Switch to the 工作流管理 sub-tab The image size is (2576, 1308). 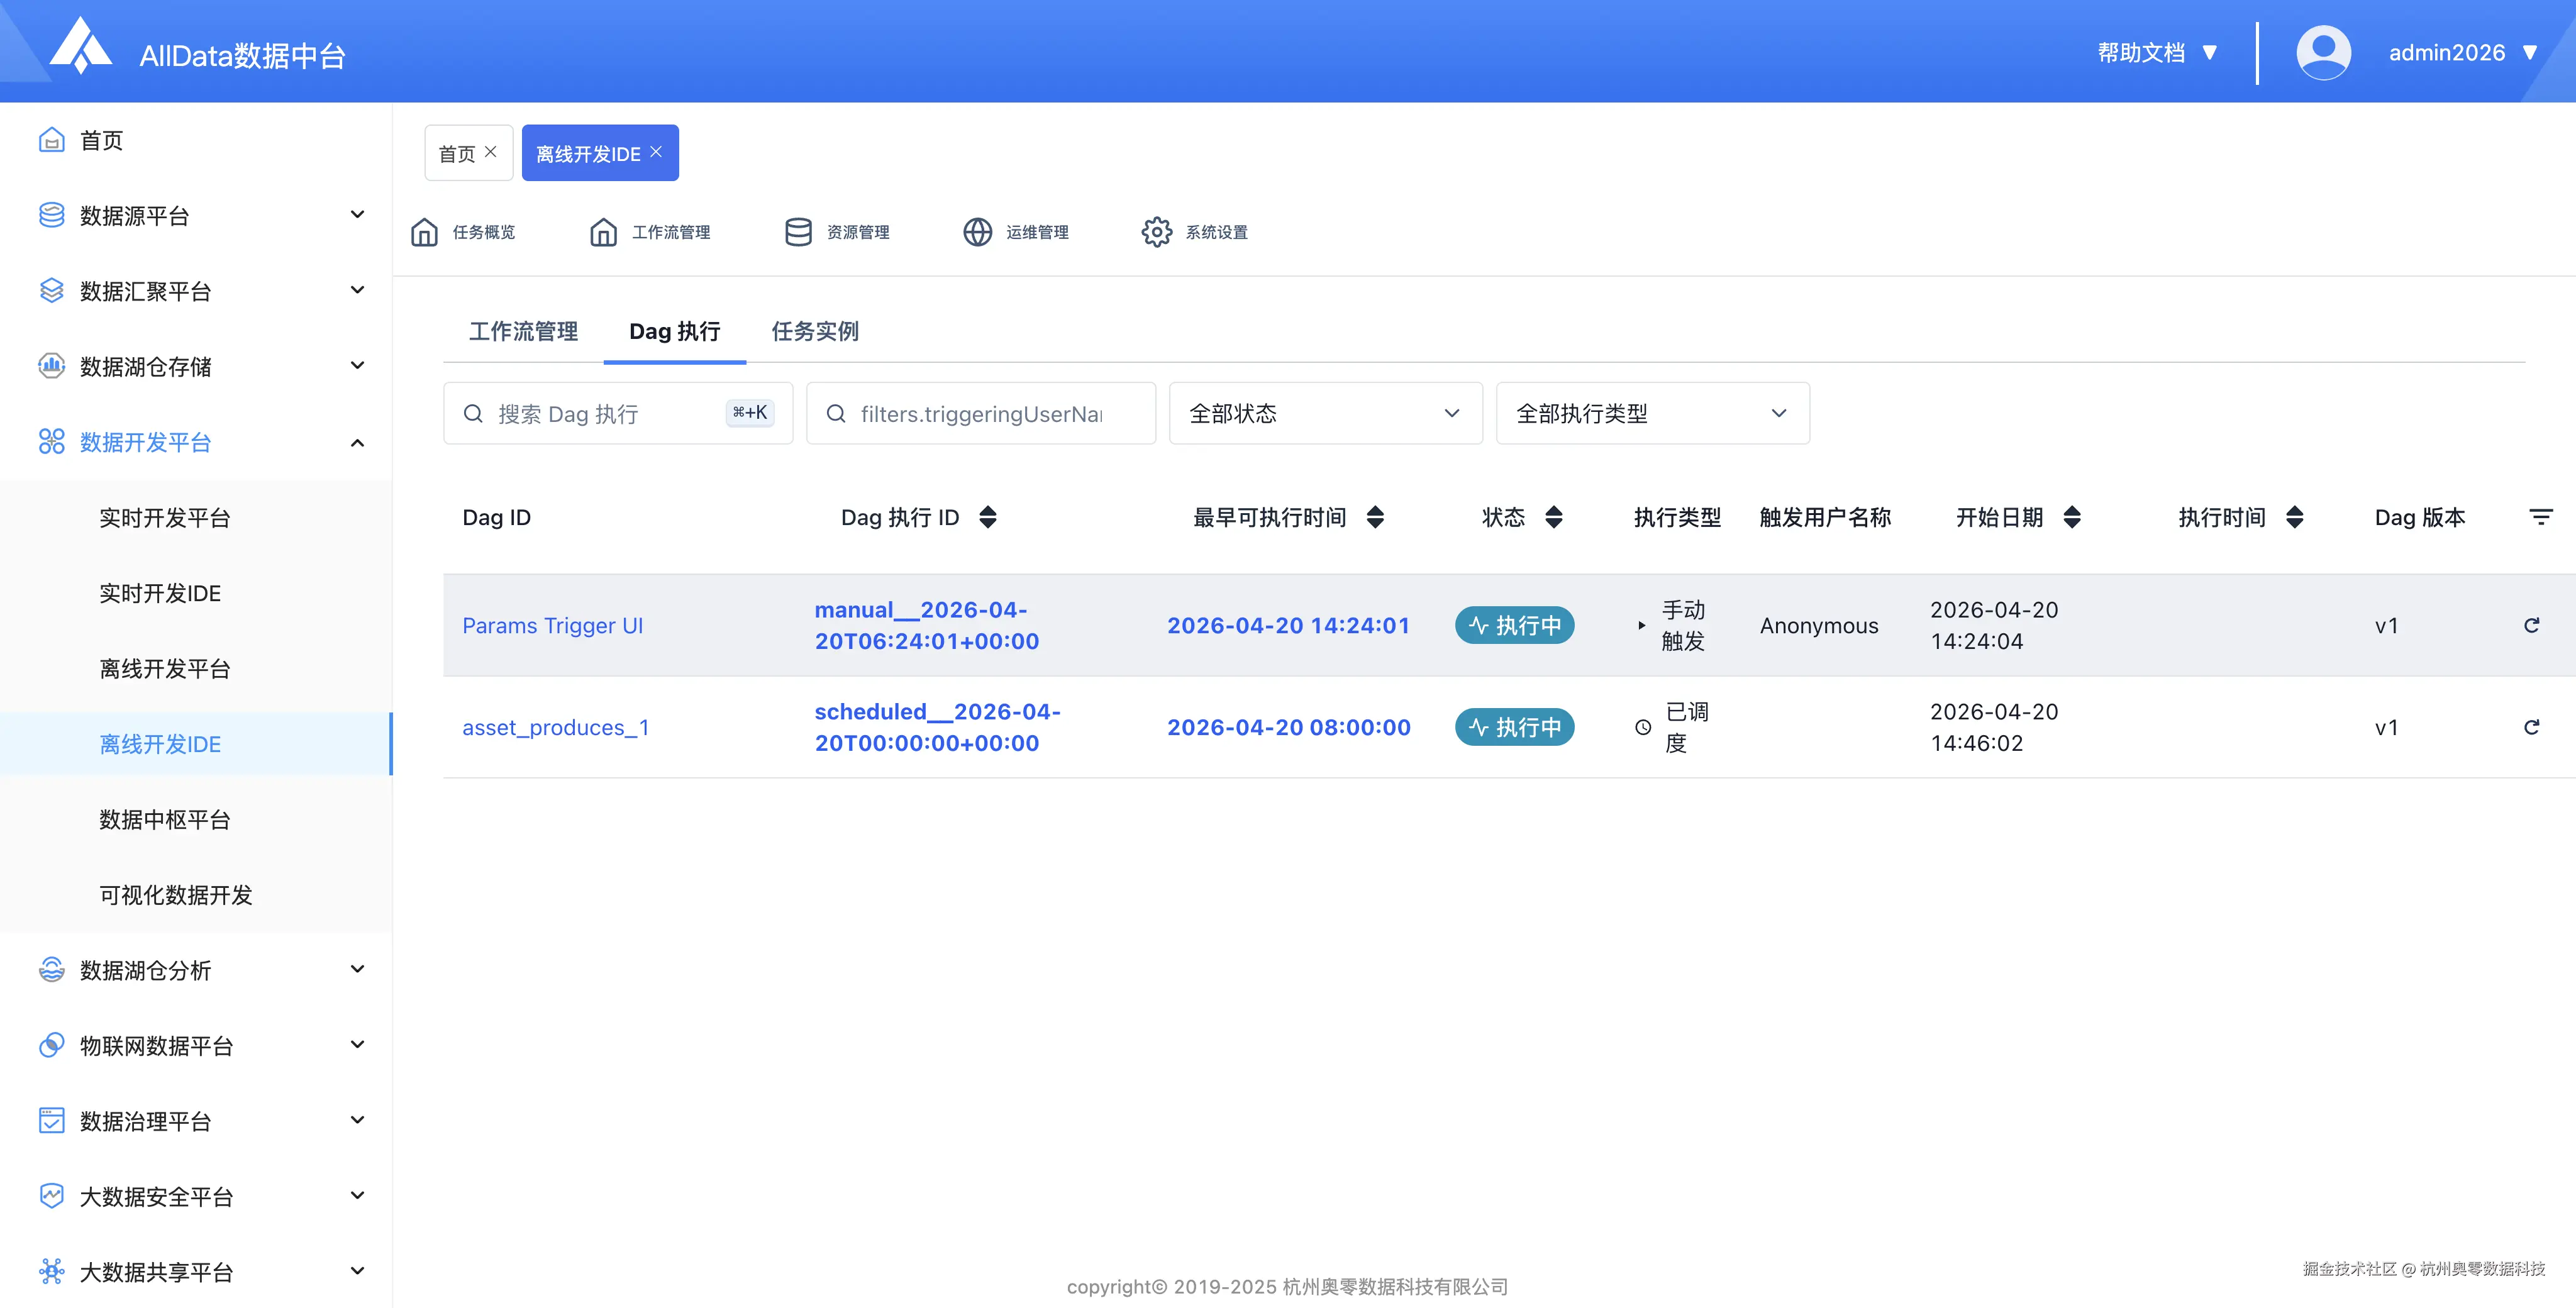523,331
